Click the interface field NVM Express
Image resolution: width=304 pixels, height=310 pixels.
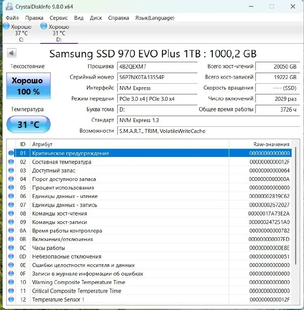(x=157, y=88)
